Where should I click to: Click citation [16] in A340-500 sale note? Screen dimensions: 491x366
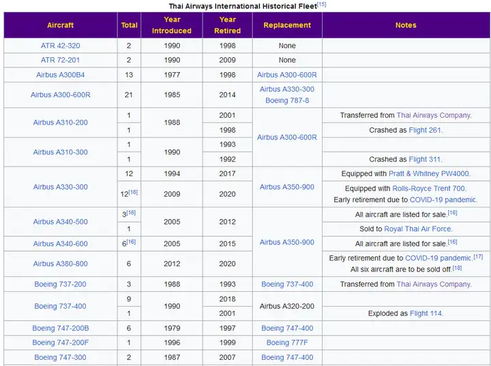[452, 213]
